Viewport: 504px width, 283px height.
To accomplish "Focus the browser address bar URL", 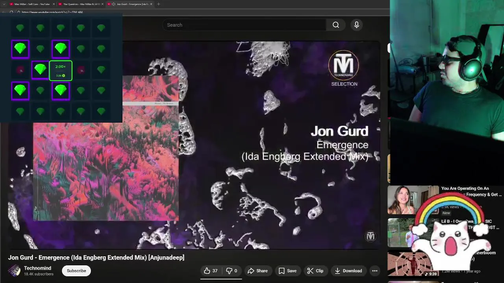I will (52, 12).
